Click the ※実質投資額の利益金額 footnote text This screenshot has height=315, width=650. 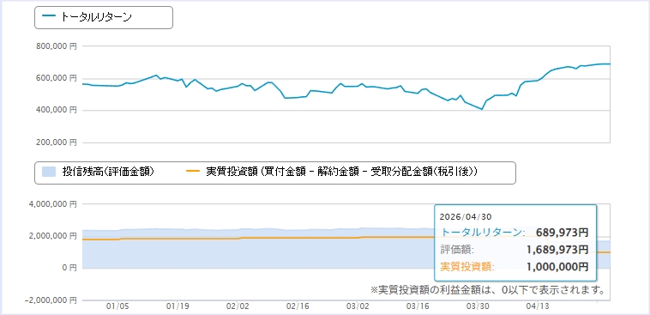[487, 289]
